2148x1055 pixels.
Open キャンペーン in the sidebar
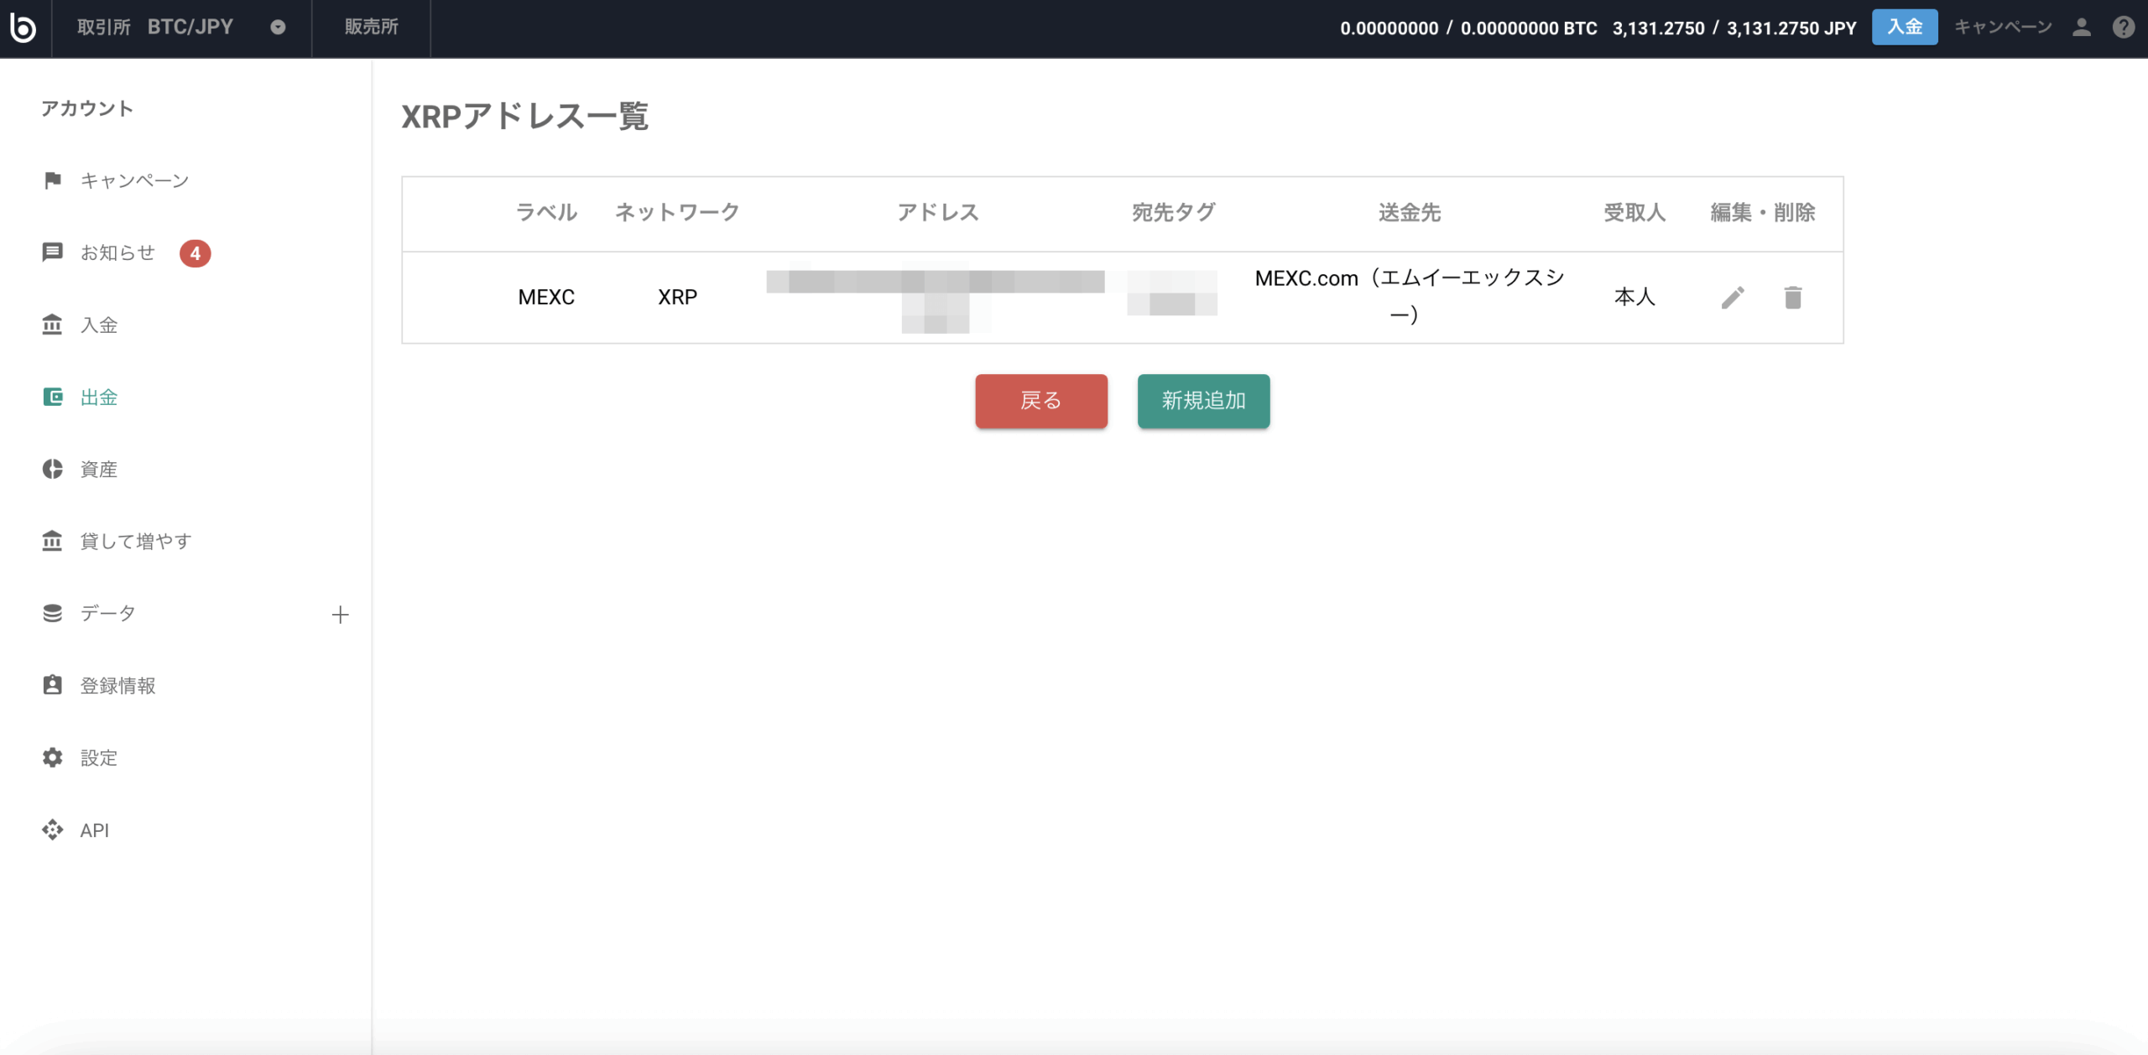134,180
